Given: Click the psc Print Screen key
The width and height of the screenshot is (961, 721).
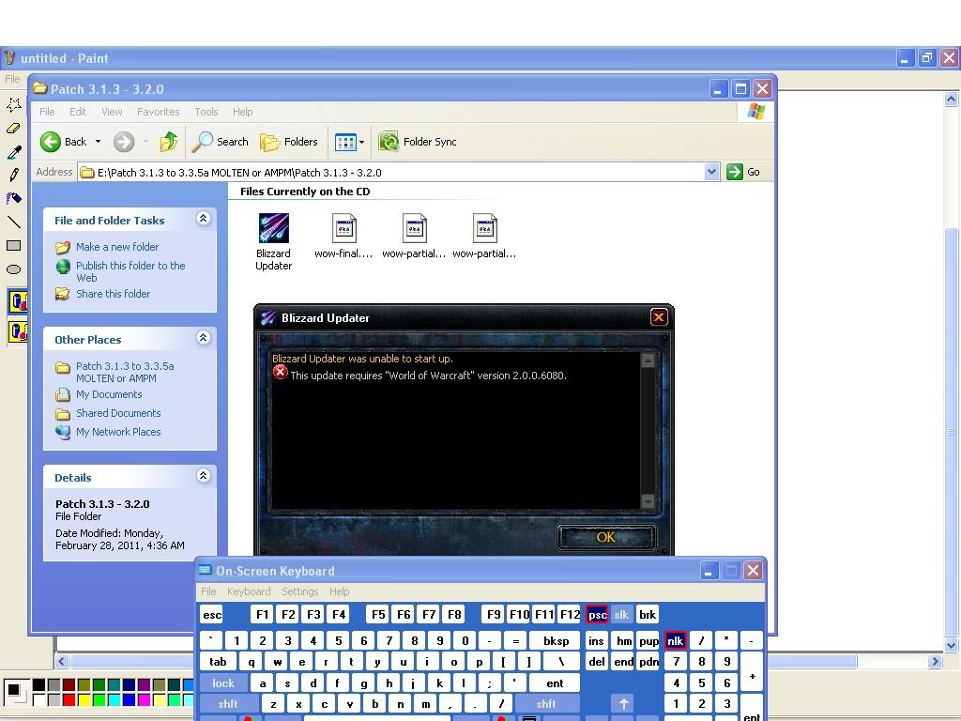Looking at the screenshot, I should pos(597,614).
